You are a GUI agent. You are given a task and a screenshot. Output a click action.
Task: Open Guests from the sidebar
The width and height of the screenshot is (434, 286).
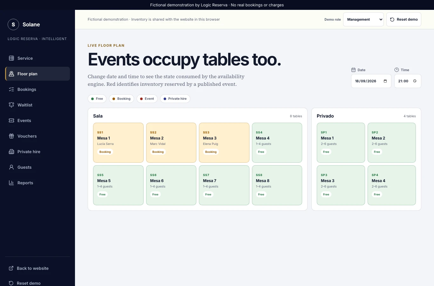click(37, 167)
